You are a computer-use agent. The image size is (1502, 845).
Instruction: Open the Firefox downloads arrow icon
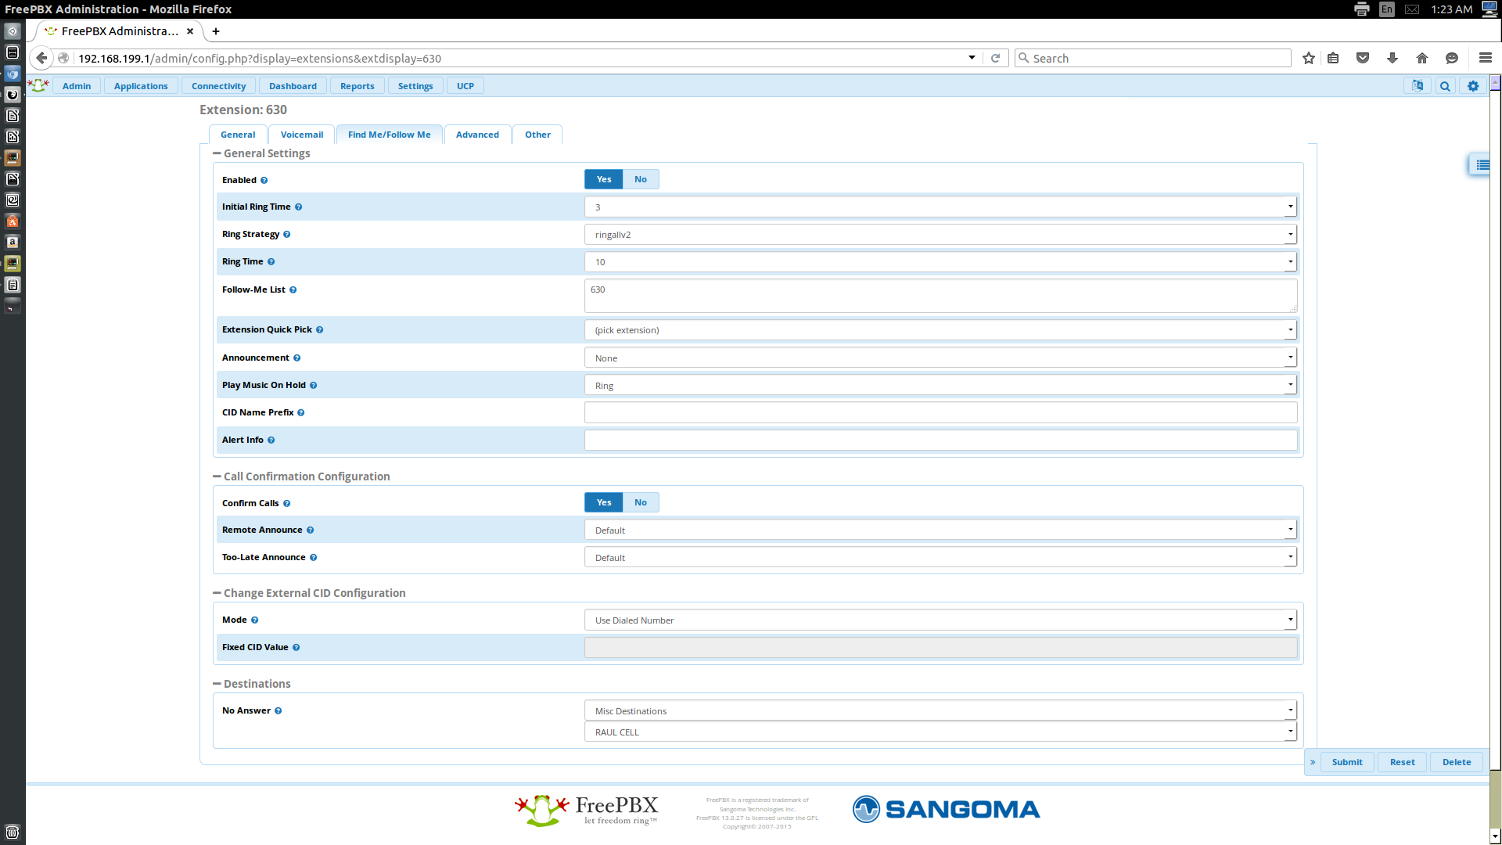[1392, 58]
